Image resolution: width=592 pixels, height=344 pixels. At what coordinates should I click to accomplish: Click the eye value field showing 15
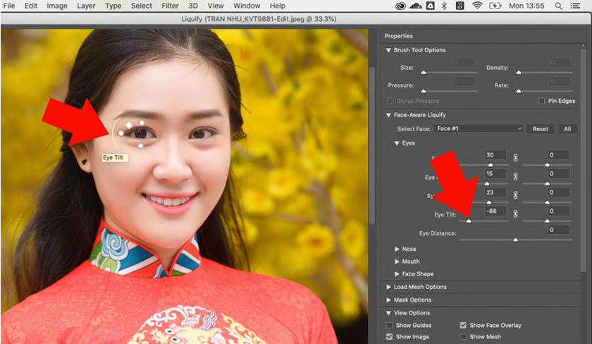coord(495,173)
